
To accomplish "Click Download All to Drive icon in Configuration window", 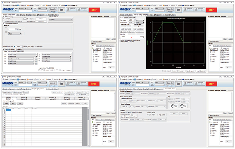I will (x=79, y=9).
